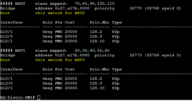Click the yellow Root label under MST2
The width and height of the screenshot is (192, 101).
(x=5, y=13)
